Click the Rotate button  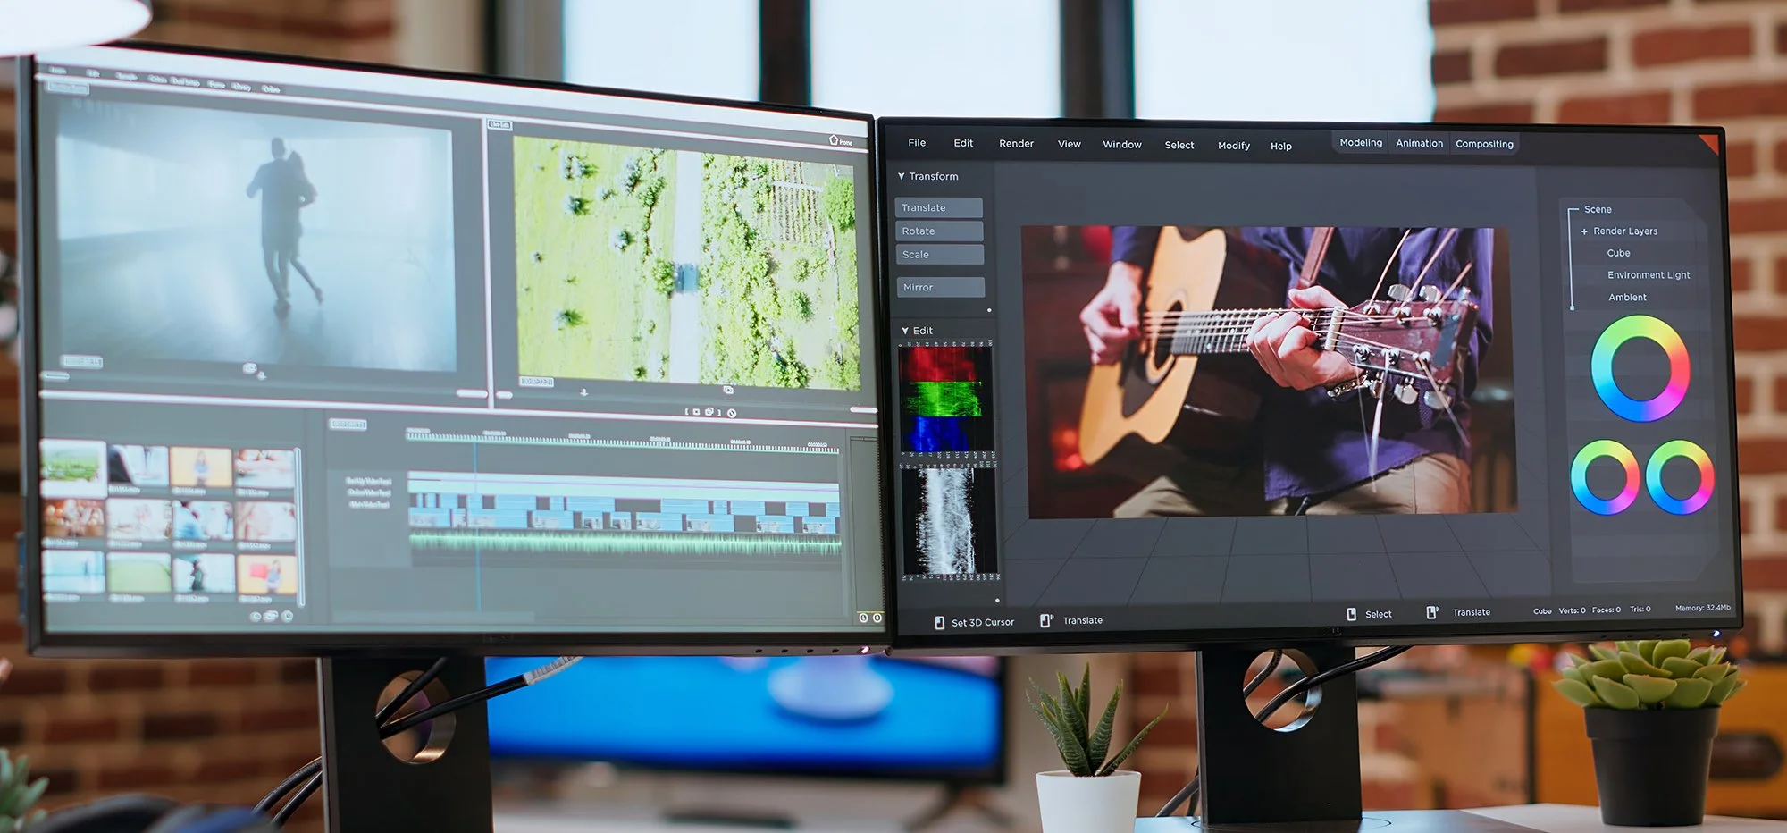coord(939,231)
